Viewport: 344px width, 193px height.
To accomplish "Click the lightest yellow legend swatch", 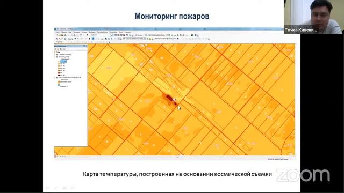I will tap(59, 62).
